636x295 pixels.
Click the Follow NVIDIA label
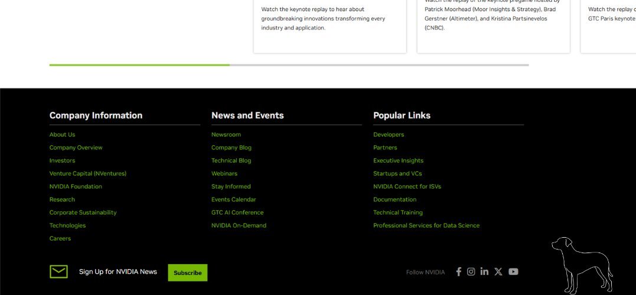click(426, 273)
